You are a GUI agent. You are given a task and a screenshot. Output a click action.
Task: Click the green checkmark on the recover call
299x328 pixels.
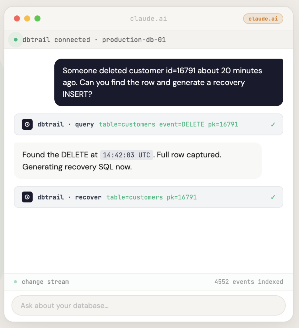coord(273,197)
